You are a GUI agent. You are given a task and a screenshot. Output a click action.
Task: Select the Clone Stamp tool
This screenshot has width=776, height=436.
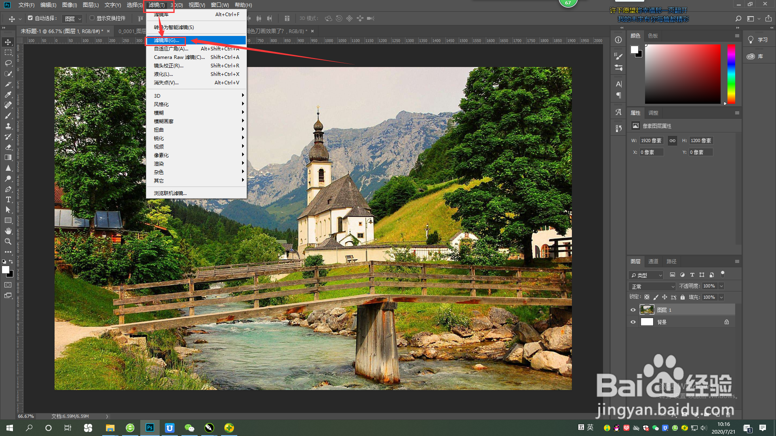[8, 126]
